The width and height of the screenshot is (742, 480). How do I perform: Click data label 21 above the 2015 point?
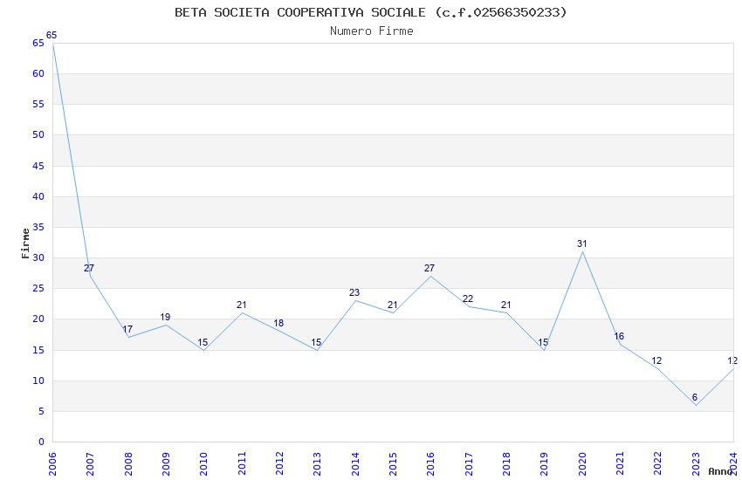tap(392, 305)
